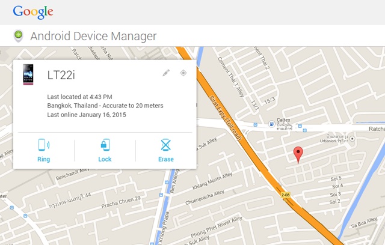385x245 pixels.
Task: Click the ringing phone icon
Action: (x=43, y=145)
